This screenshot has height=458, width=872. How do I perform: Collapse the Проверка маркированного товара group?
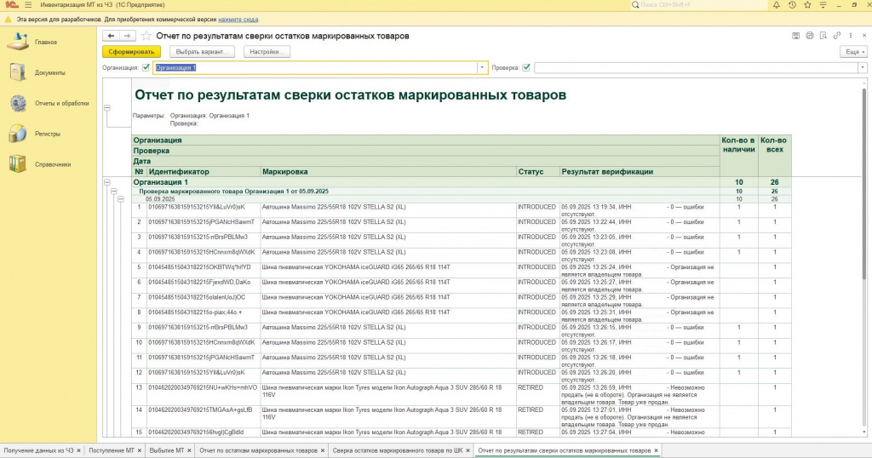tap(113, 192)
